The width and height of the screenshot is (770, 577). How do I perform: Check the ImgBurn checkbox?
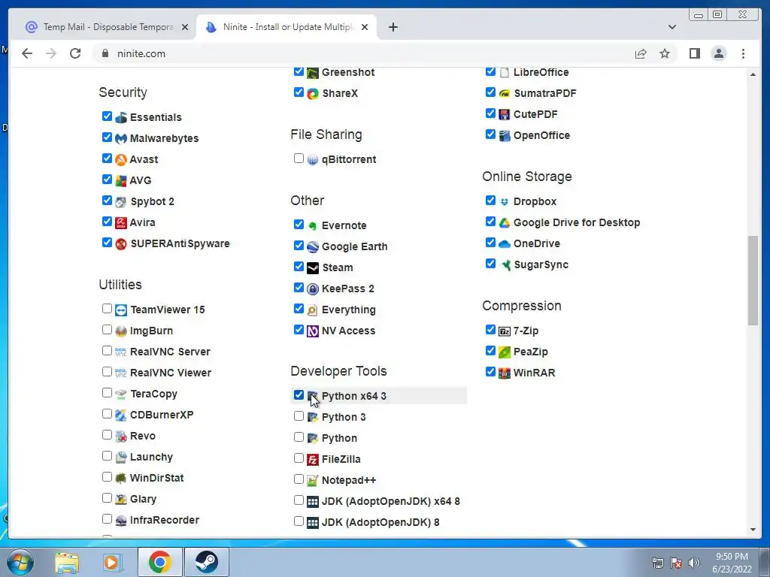(107, 330)
